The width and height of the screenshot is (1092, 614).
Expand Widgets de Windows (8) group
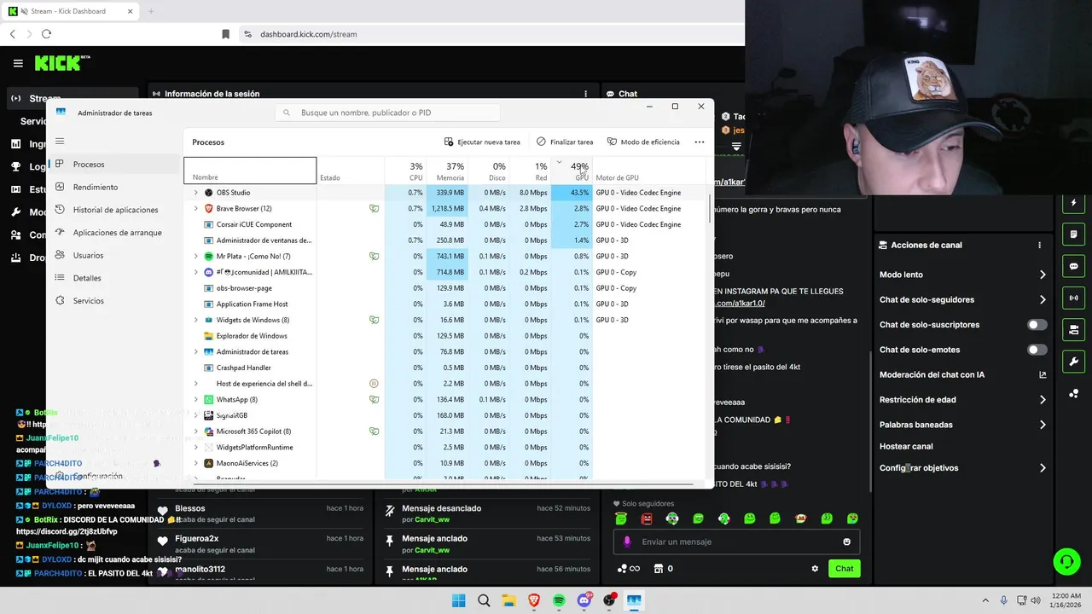pyautogui.click(x=196, y=320)
